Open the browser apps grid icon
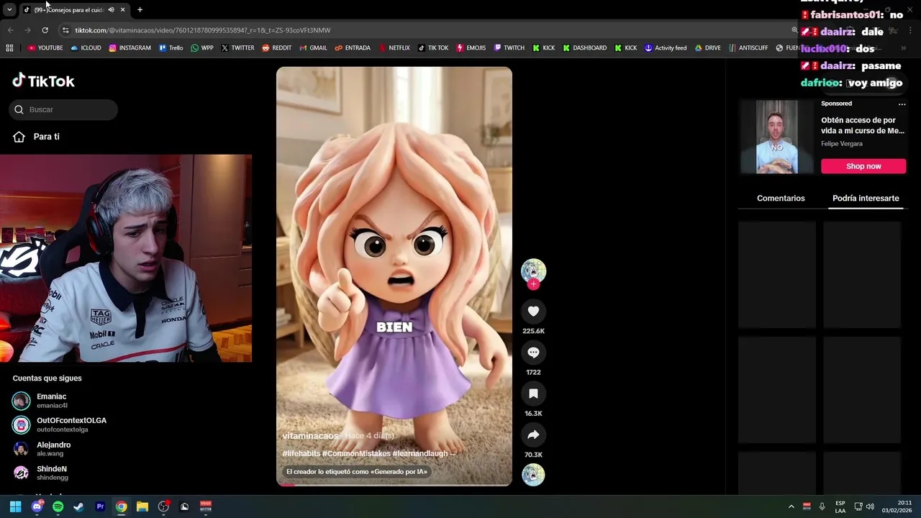Image resolution: width=921 pixels, height=518 pixels. (x=9, y=48)
